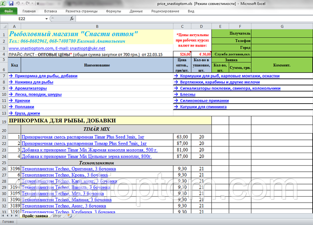The height and width of the screenshot is (225, 313).
Task: Click the Insert Worksheet icon
Action: (x=69, y=216)
